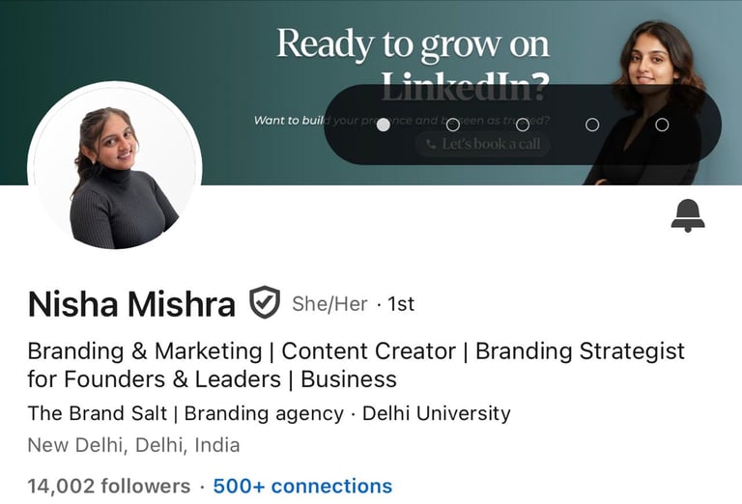Select the fourth carousel dot
Viewport: 742px width, 504px height.
pyautogui.click(x=592, y=125)
